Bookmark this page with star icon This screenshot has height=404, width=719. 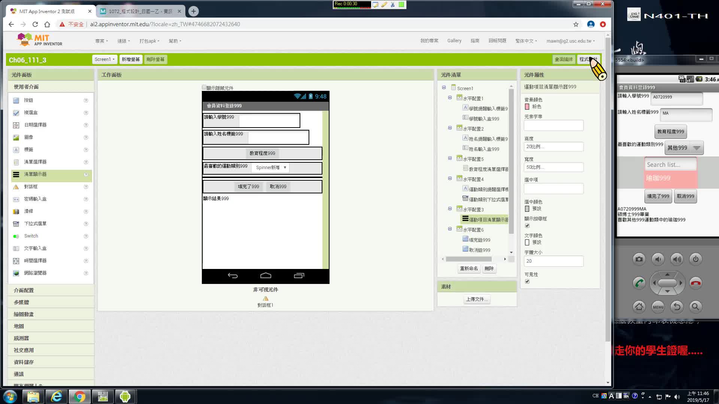pos(576,24)
